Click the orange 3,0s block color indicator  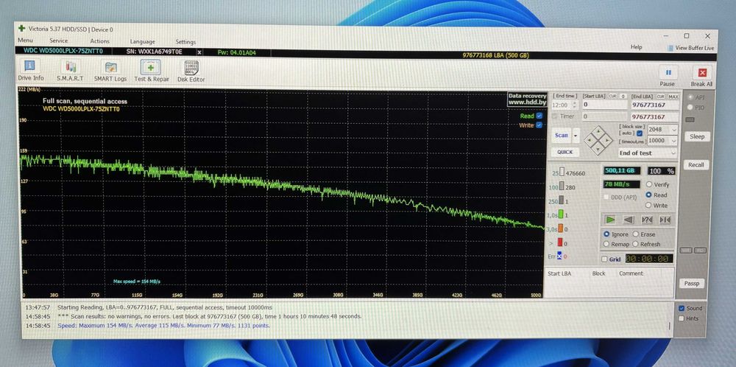[560, 229]
